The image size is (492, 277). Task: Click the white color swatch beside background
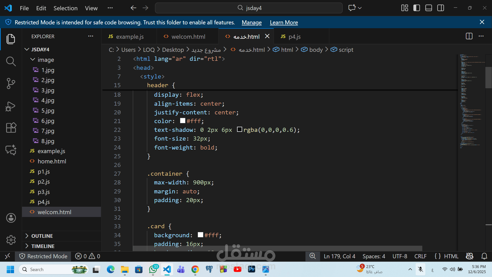pyautogui.click(x=200, y=235)
